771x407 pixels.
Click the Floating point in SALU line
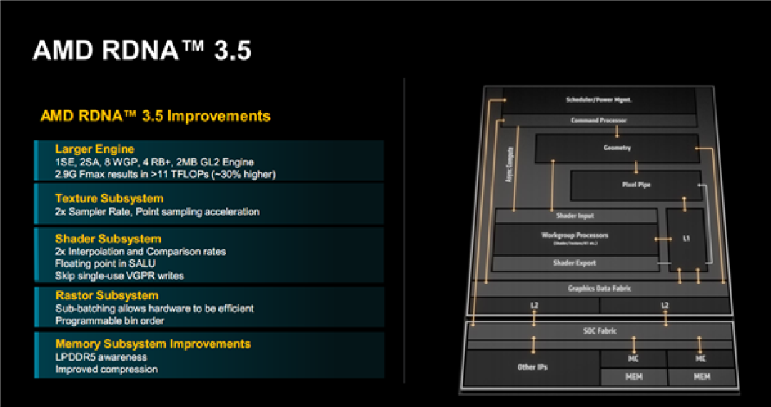click(x=105, y=264)
